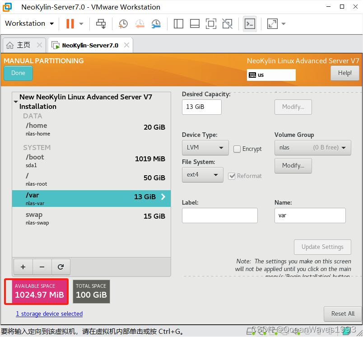Select the /boot 1019 MiB partition
This screenshot has height=337, width=363.
[x=92, y=161]
